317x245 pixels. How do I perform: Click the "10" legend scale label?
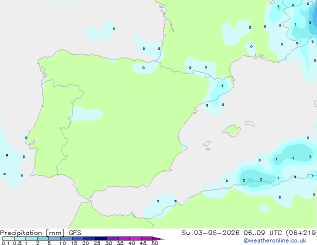(62, 243)
